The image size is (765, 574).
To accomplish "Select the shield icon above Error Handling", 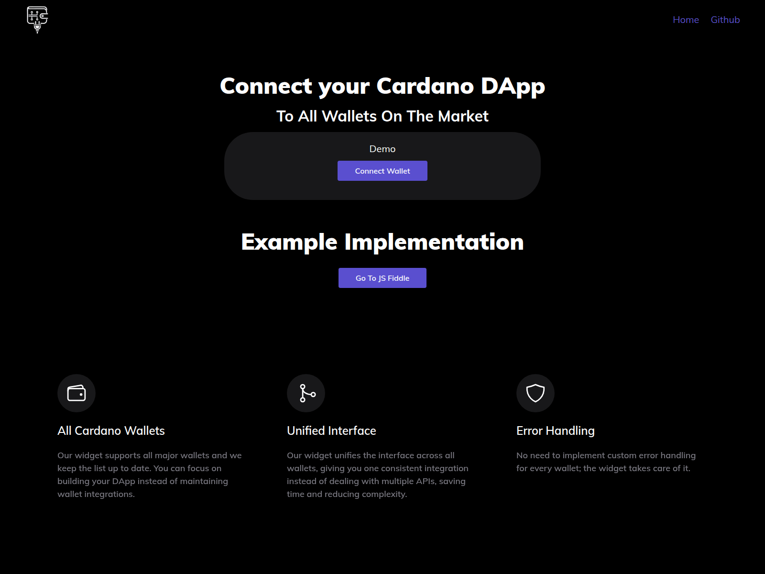I will [x=535, y=393].
